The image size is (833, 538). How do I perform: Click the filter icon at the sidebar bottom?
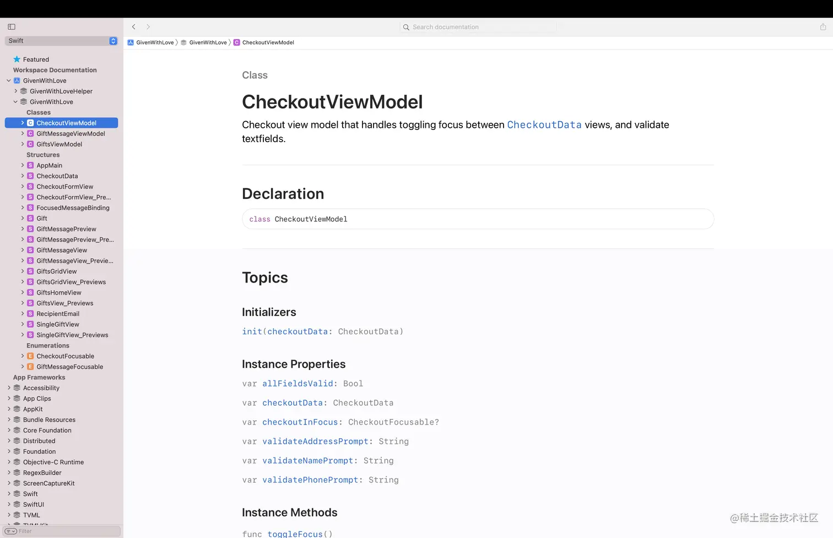point(10,531)
